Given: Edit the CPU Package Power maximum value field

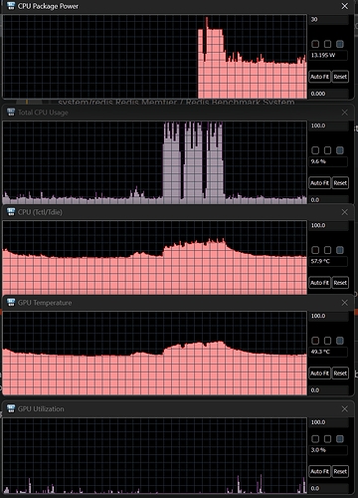Looking at the screenshot, I should (x=329, y=20).
